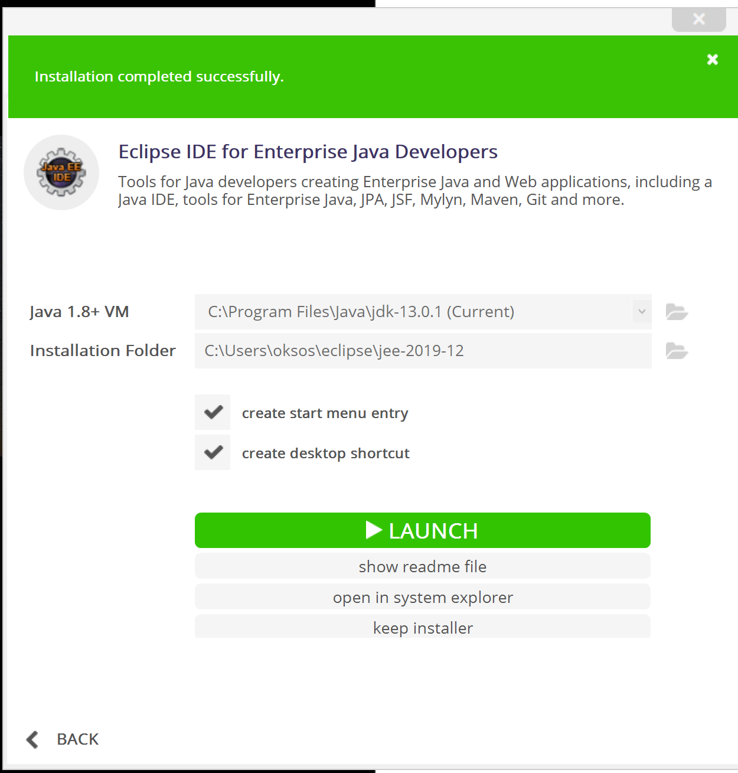Expand the Java VM dropdown arrow

642,311
